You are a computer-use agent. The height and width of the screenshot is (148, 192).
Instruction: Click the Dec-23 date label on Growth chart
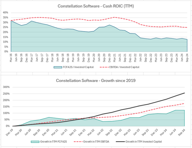pyautogui.click(x=154, y=132)
